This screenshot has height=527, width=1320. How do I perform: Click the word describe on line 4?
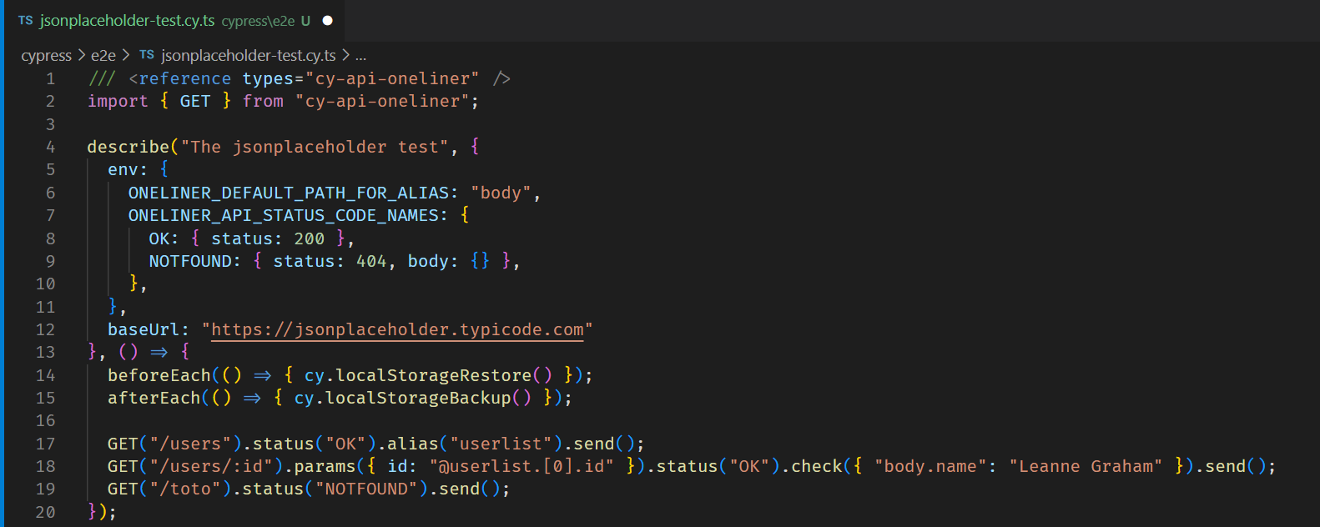[128, 147]
